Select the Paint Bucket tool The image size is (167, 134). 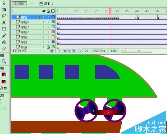[x=4, y=42]
